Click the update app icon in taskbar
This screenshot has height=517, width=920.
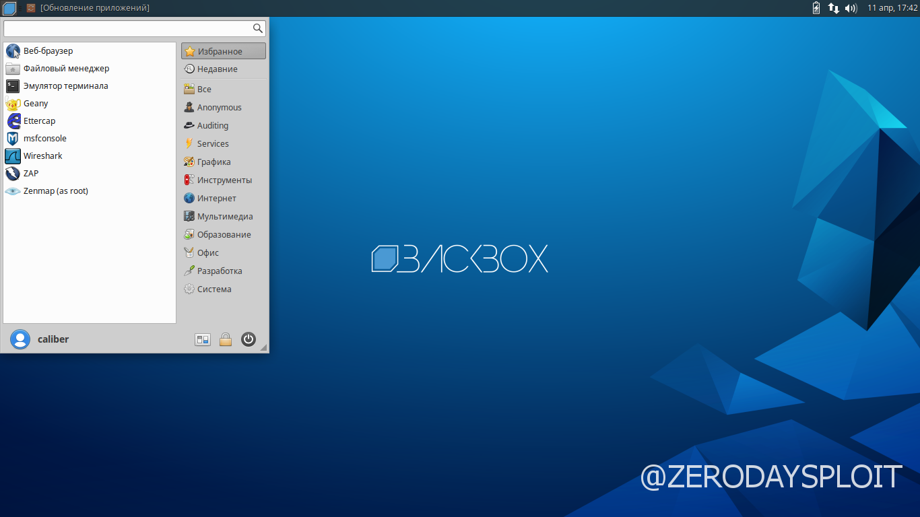point(31,8)
